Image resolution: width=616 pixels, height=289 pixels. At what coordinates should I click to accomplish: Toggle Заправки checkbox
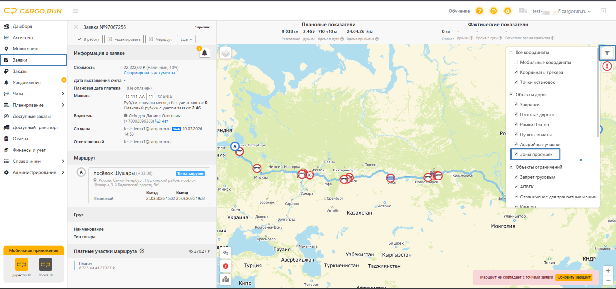click(516, 105)
